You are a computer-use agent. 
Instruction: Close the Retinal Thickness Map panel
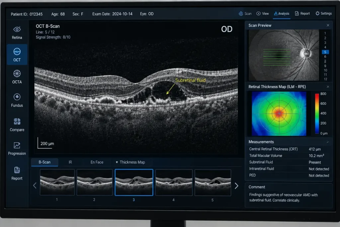(328, 87)
